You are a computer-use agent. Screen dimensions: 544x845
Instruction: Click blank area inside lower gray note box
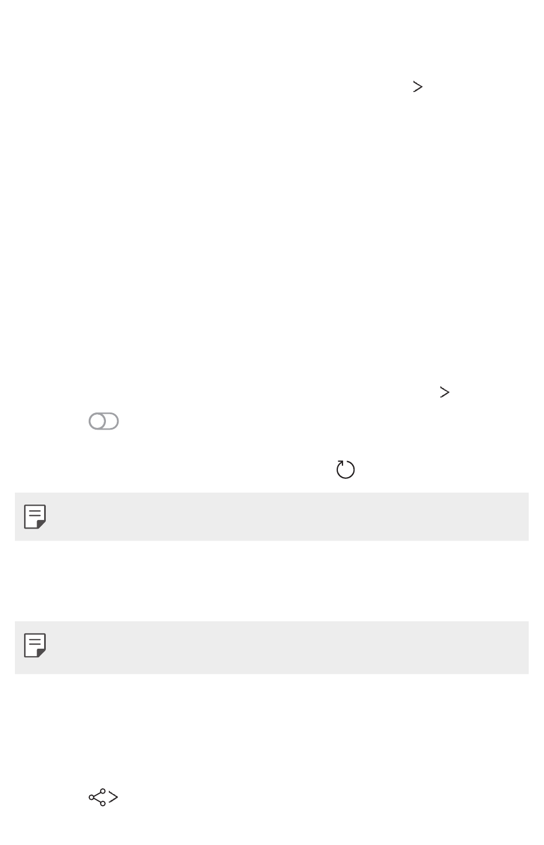[x=286, y=648]
